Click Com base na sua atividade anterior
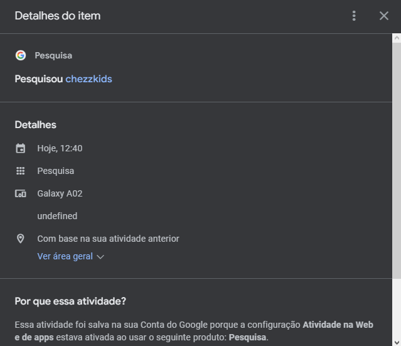The width and height of the screenshot is (401, 346). click(x=108, y=239)
